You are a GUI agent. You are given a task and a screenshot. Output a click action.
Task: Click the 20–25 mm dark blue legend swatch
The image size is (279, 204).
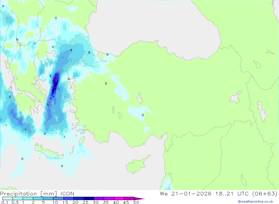(79, 198)
